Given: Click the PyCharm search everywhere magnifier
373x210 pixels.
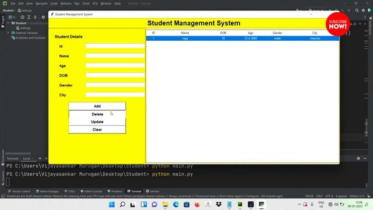Looking at the screenshot, I should [x=357, y=10].
